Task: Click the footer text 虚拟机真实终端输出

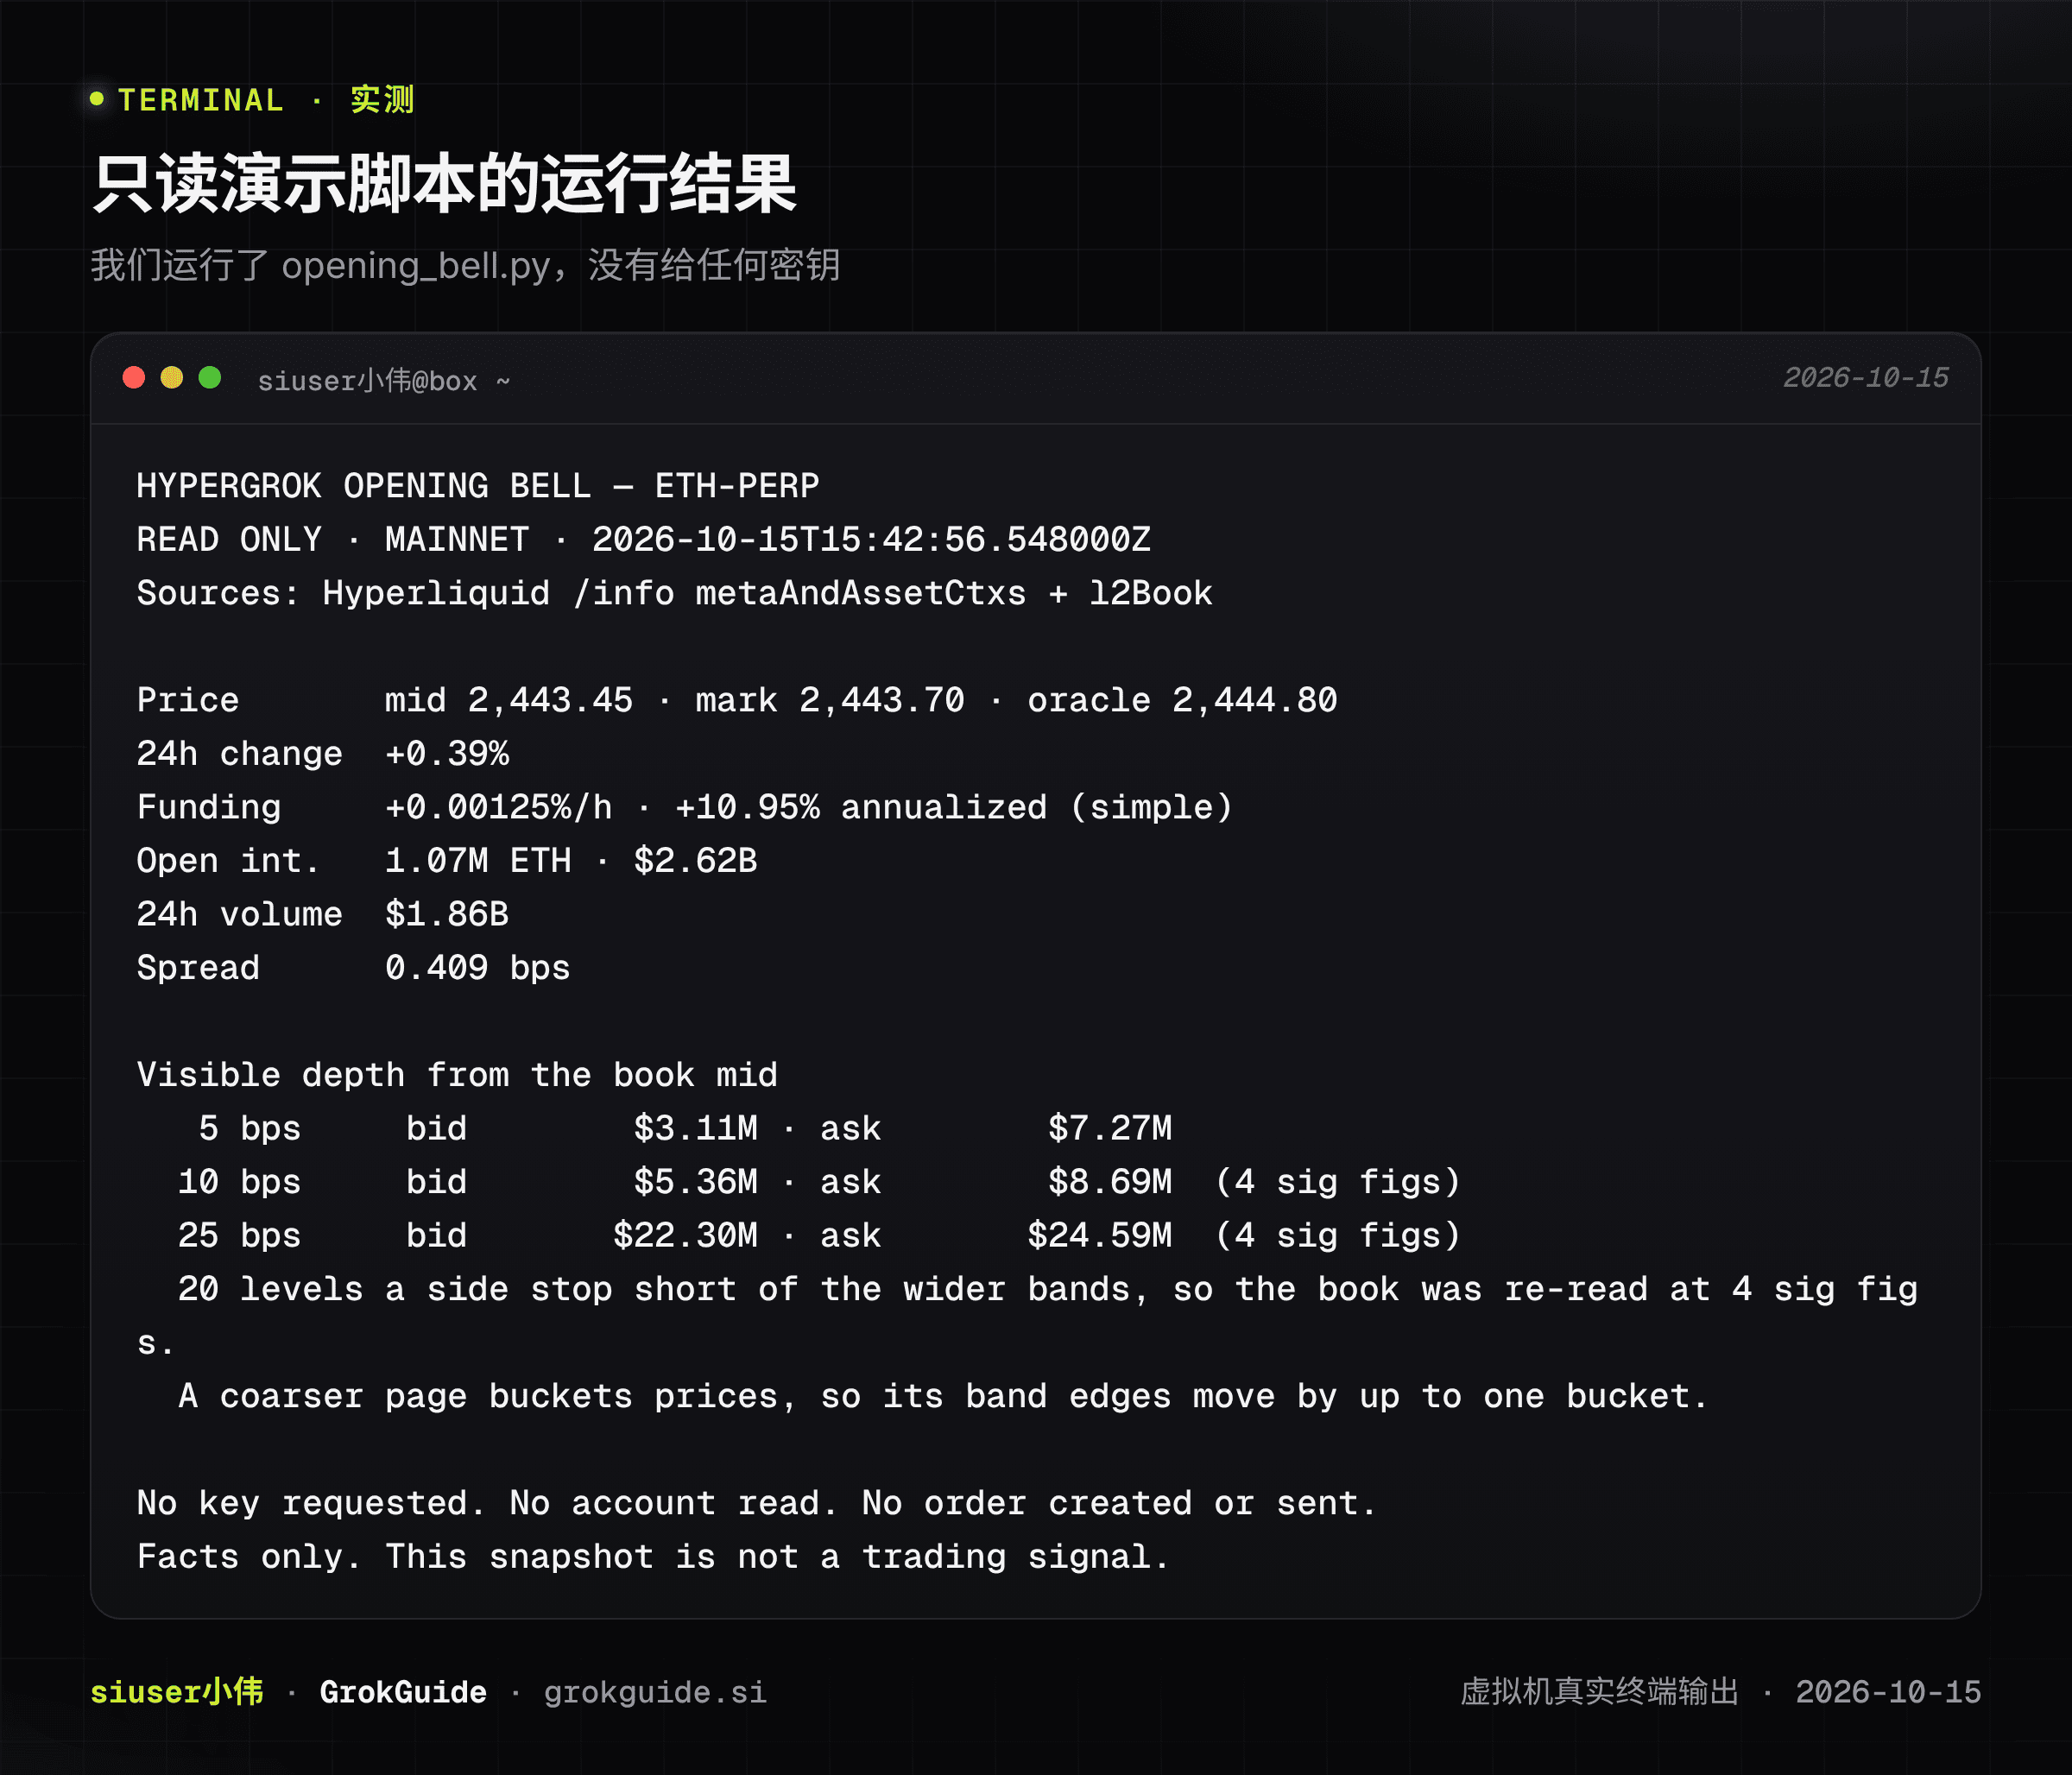Action: tap(1599, 1692)
